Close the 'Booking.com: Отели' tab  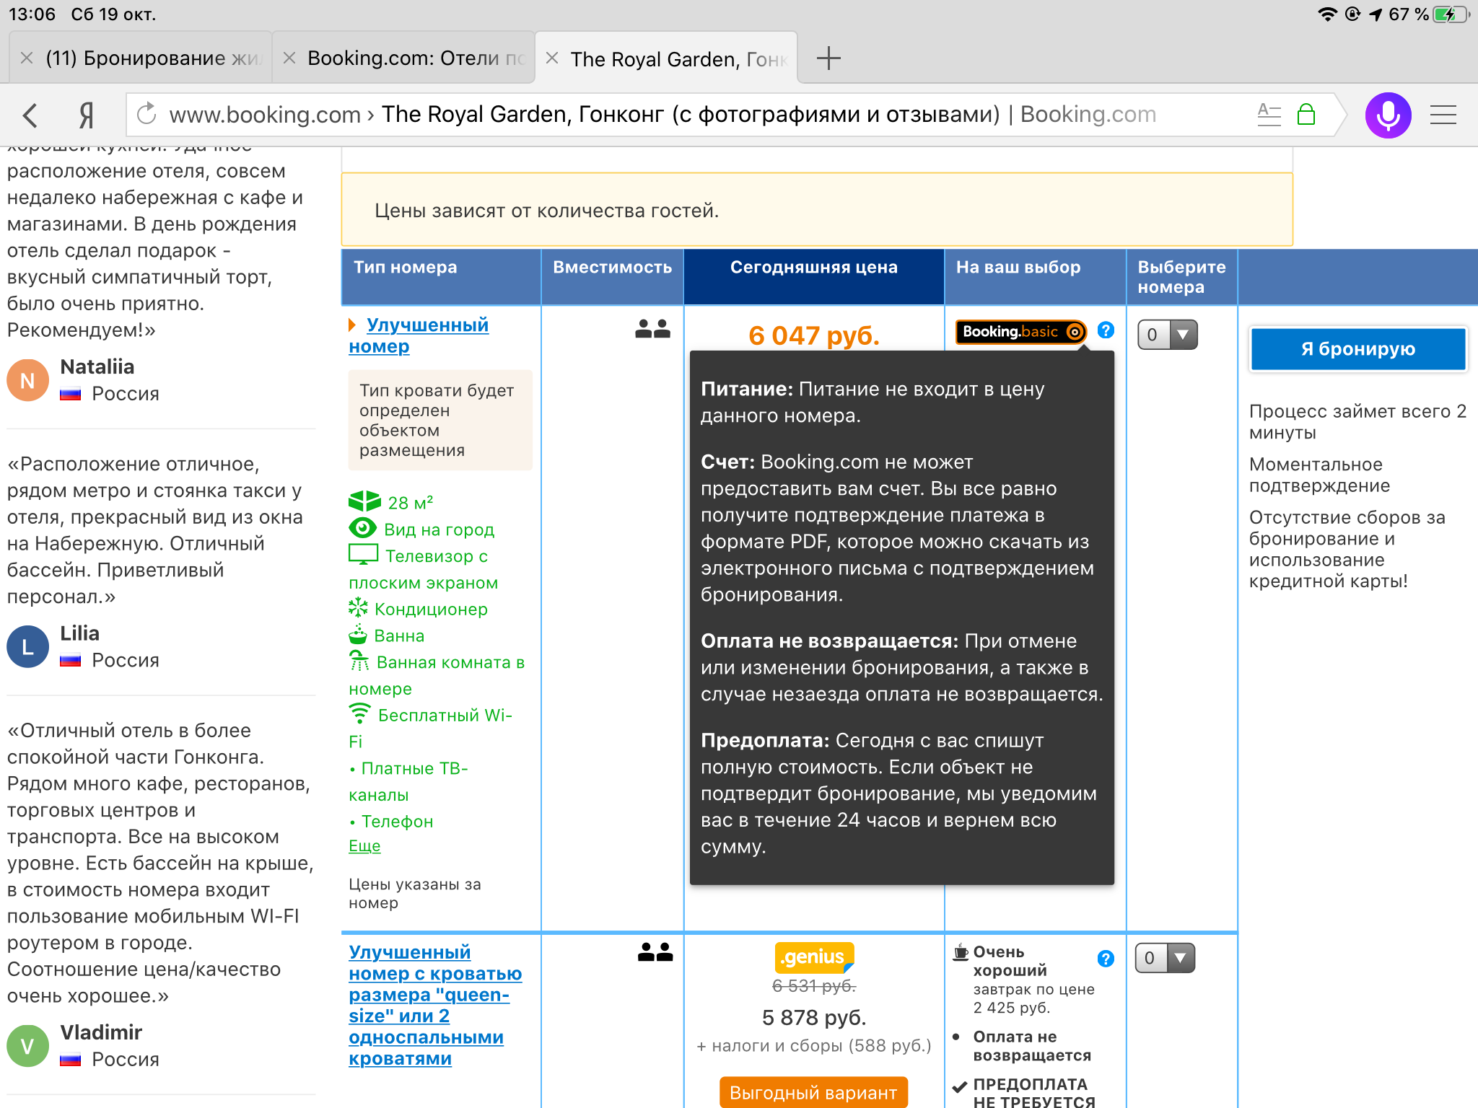pos(289,58)
